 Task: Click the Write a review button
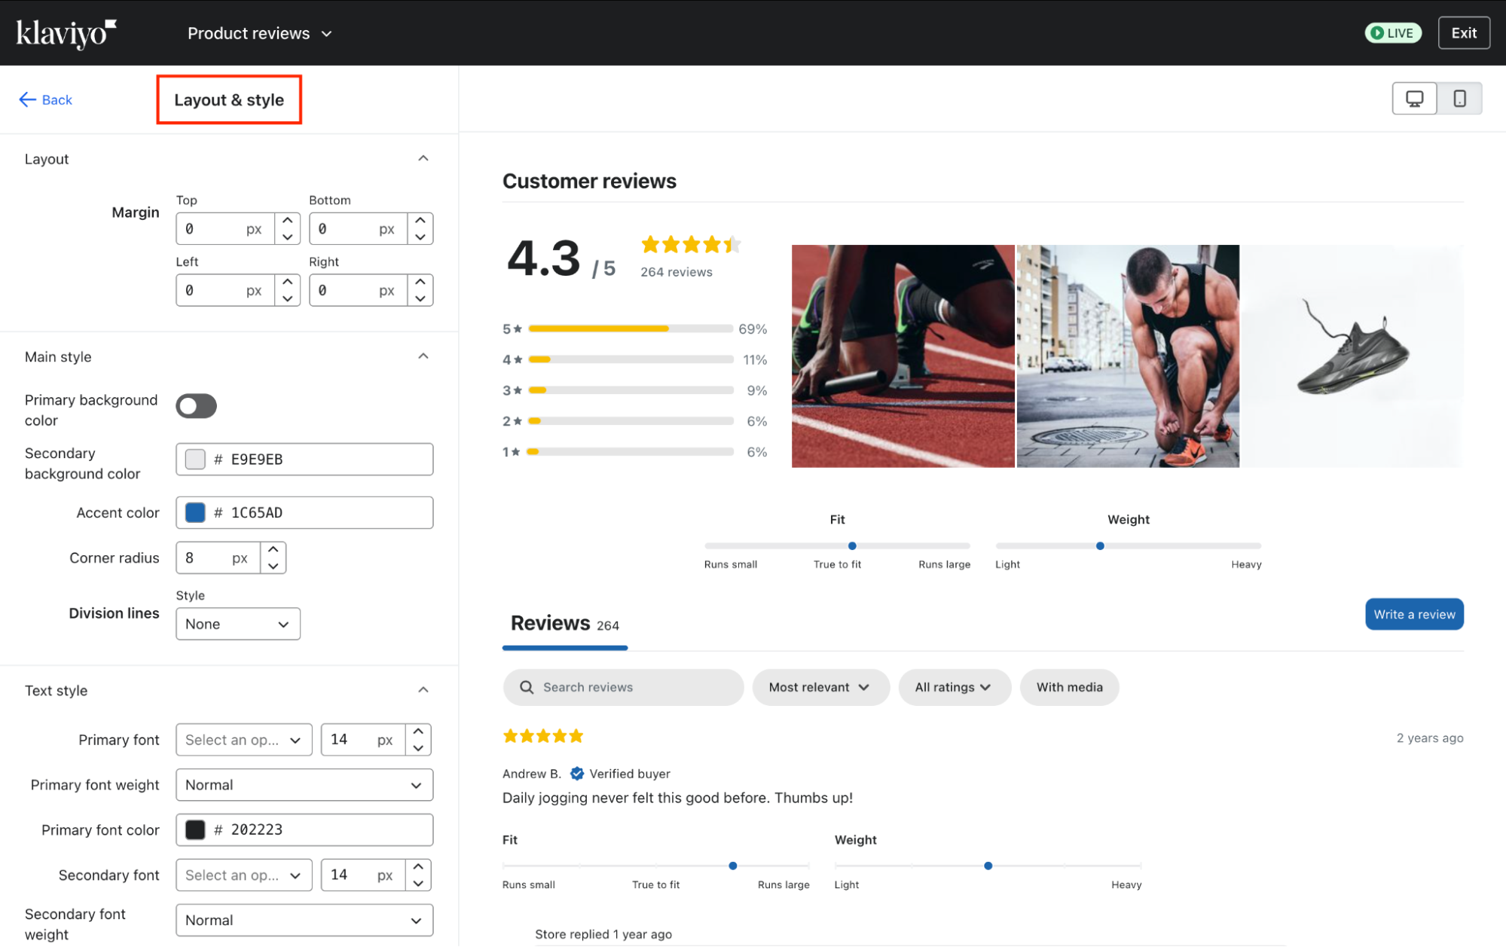point(1413,614)
